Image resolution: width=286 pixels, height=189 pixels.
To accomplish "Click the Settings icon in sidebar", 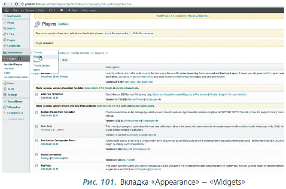I will coord(5,95).
